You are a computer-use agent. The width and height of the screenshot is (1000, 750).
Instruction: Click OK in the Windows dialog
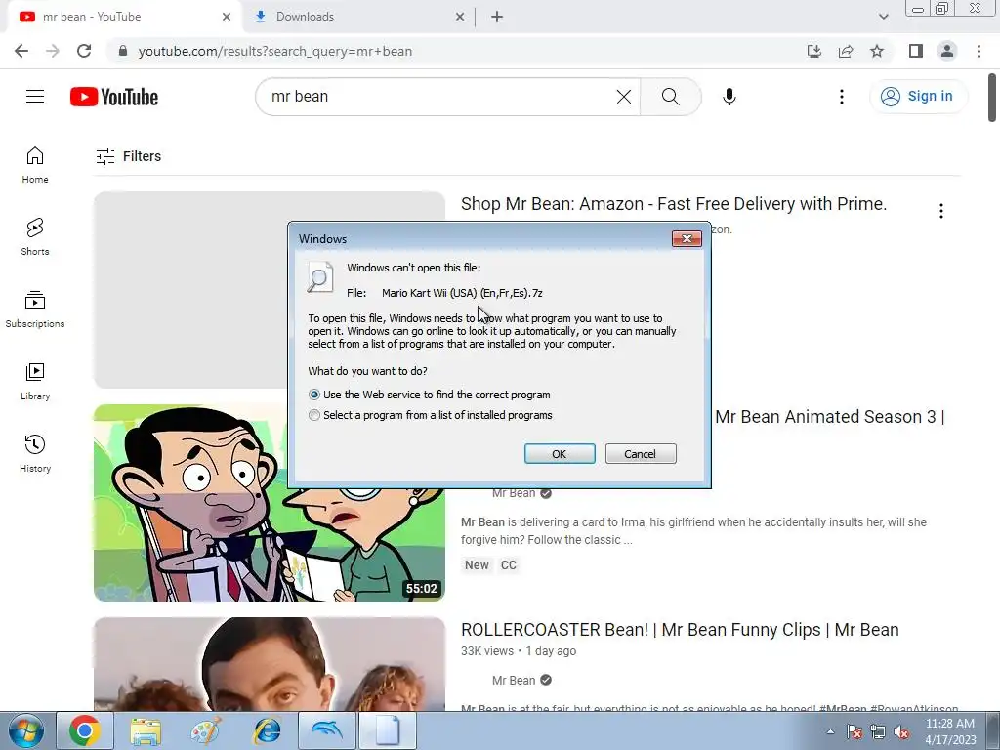coord(560,453)
